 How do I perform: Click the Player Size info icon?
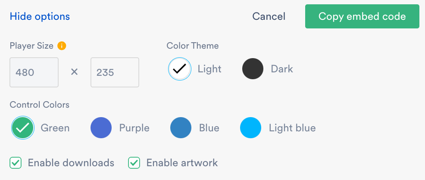click(x=62, y=46)
